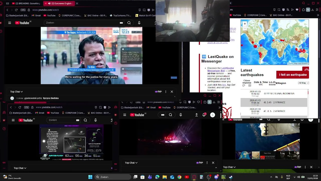Open Steam from the taskbar
This screenshot has width=321, height=181.
point(231,177)
